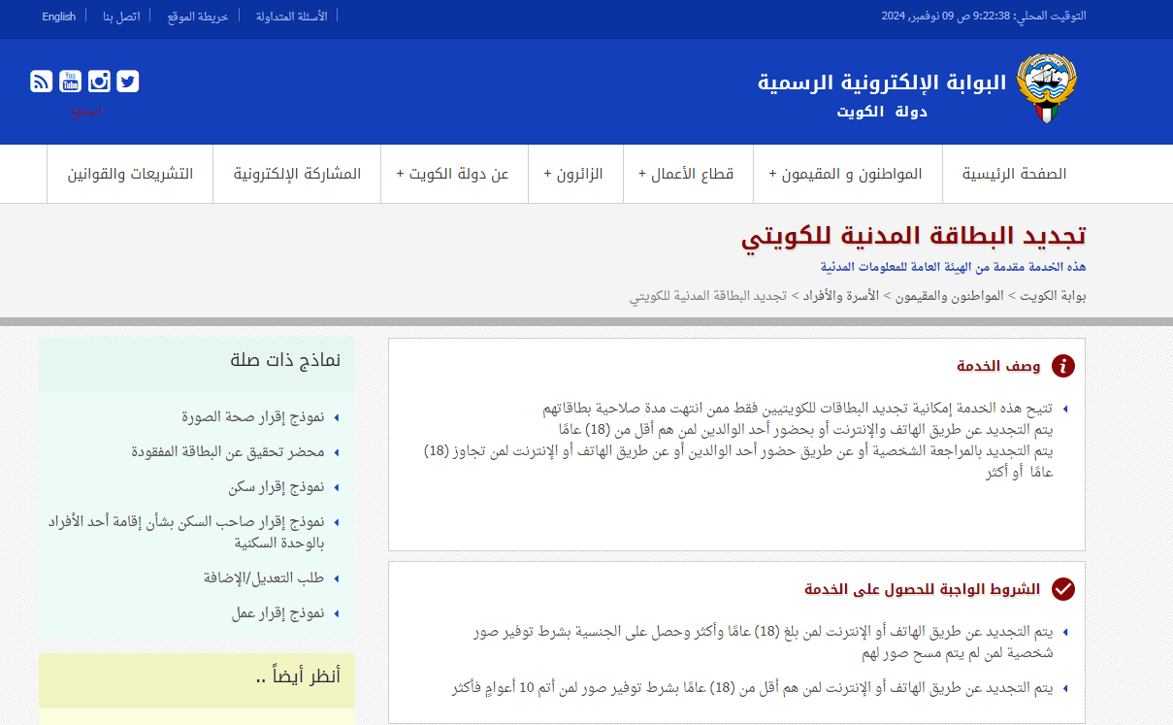The image size is (1173, 725).
Task: Open the الأسئلة المتداولة link
Action: pos(291,16)
